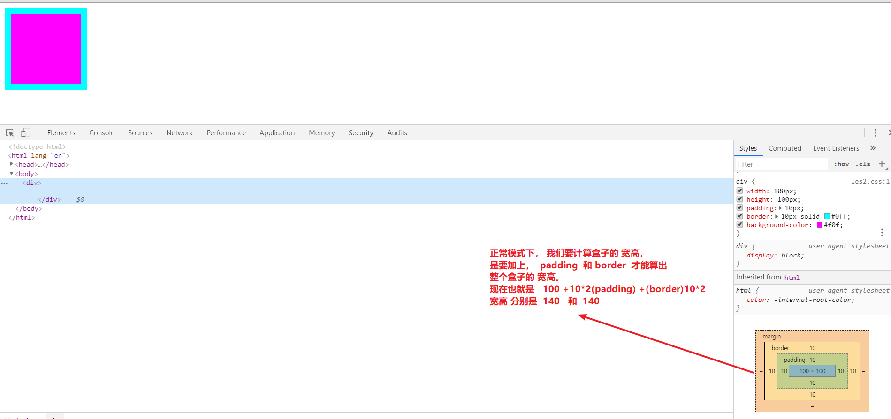Viewport: 891px width, 419px height.
Task: Open the cyan #0ff border color swatch
Action: tap(827, 216)
